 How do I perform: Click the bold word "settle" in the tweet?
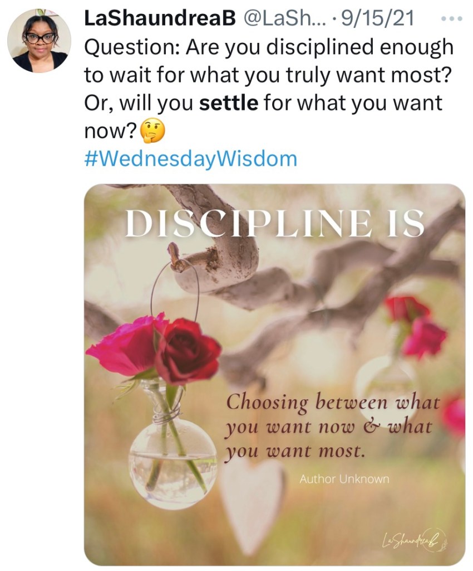point(229,103)
